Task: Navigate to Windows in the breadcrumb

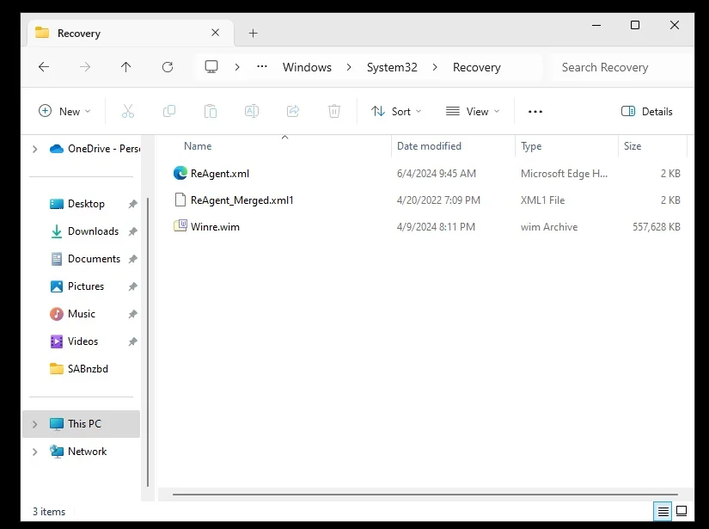Action: pyautogui.click(x=307, y=67)
